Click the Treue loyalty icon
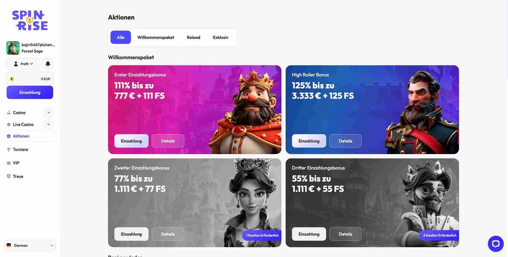Viewport: 508px width, 257px height. (9, 176)
